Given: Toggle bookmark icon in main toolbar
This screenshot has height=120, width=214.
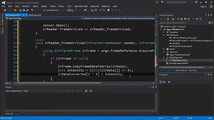Looking at the screenshot, I should (108, 10).
